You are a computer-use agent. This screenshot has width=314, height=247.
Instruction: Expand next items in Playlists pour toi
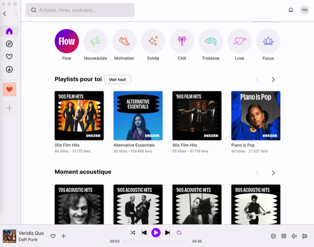click(273, 79)
